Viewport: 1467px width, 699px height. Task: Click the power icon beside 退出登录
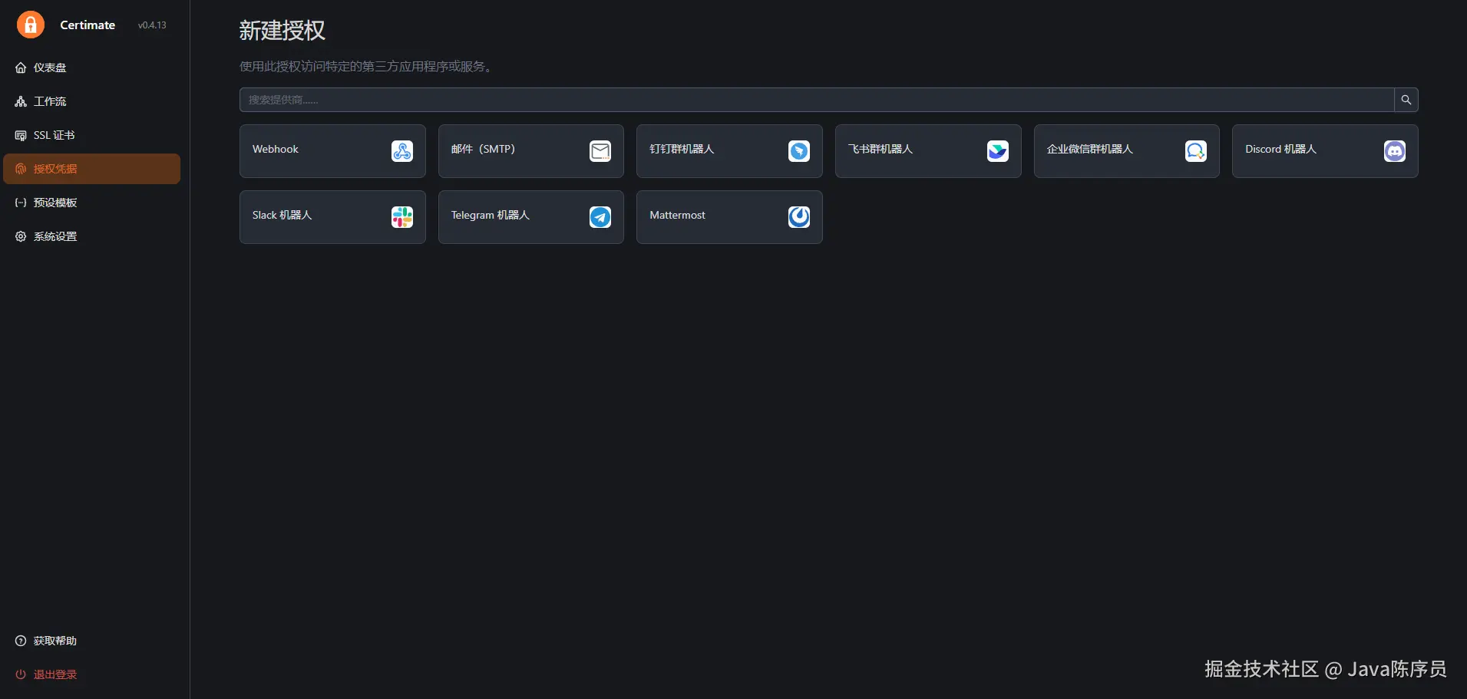coord(21,674)
